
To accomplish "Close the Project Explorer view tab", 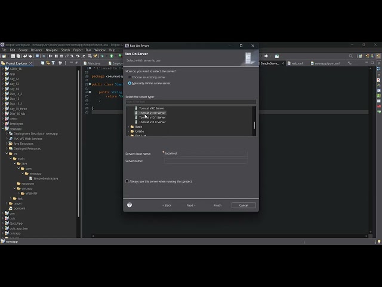I will [30, 63].
